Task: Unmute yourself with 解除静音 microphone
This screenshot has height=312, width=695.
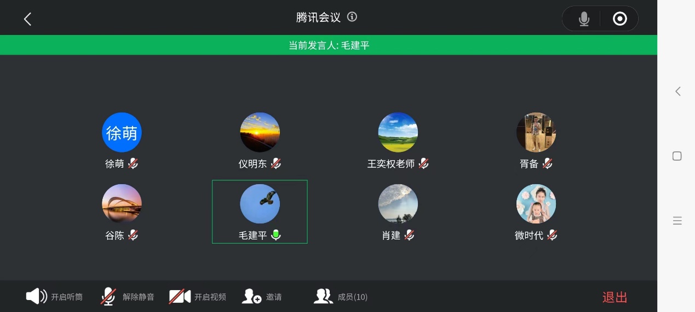Action: (x=108, y=296)
